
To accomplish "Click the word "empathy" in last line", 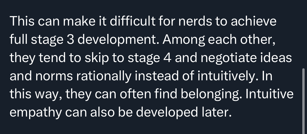I will pyautogui.click(x=36, y=113).
